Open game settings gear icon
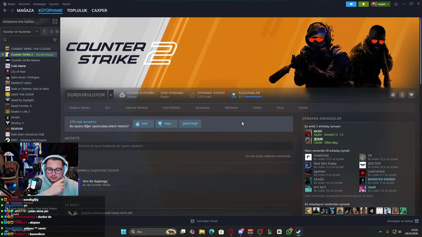Viewport: 422px width, 237px height. (393, 95)
